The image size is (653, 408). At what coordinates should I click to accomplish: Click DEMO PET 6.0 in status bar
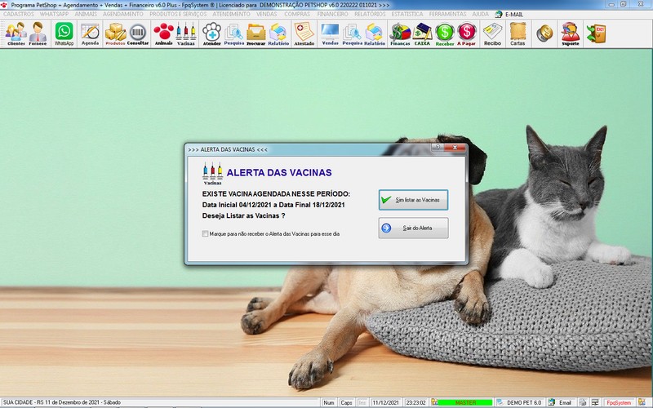coord(523,402)
